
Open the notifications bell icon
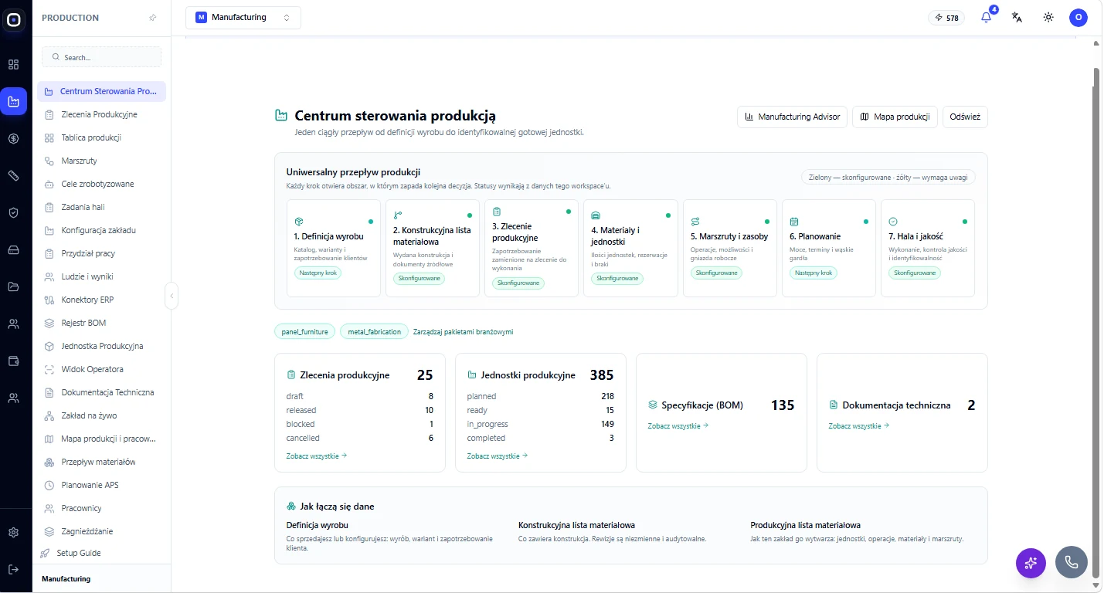(986, 17)
